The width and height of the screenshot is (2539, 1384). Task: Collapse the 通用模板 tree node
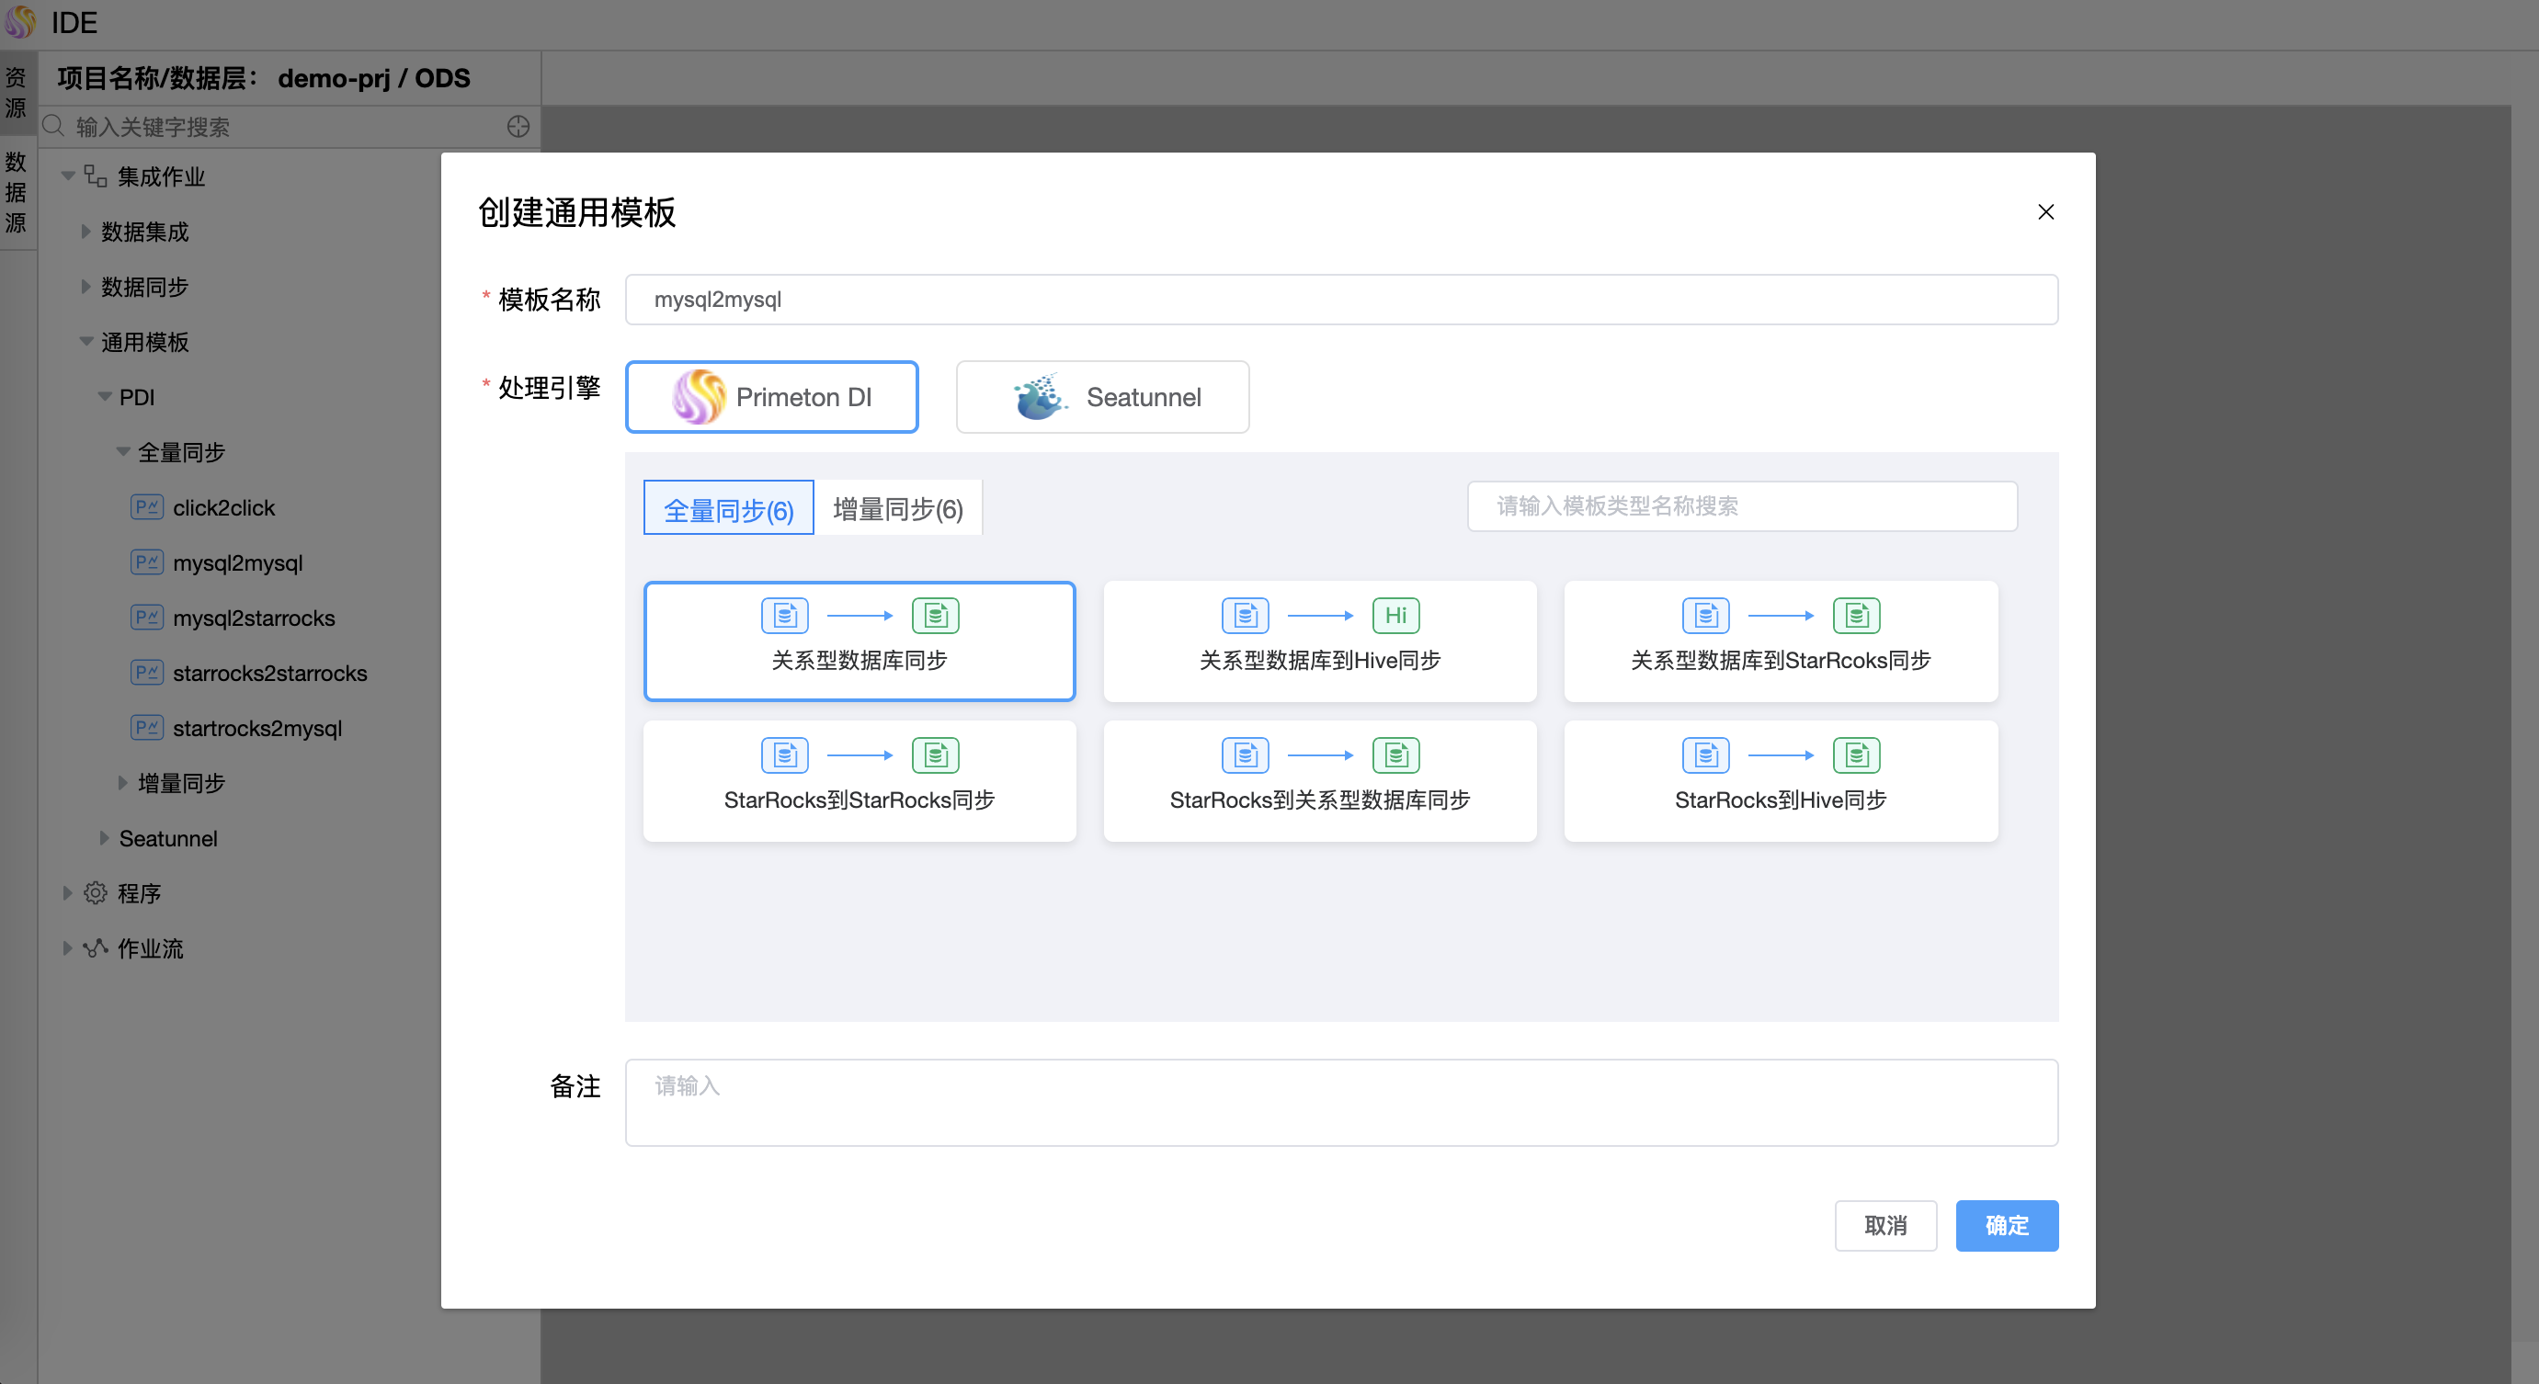tap(86, 342)
